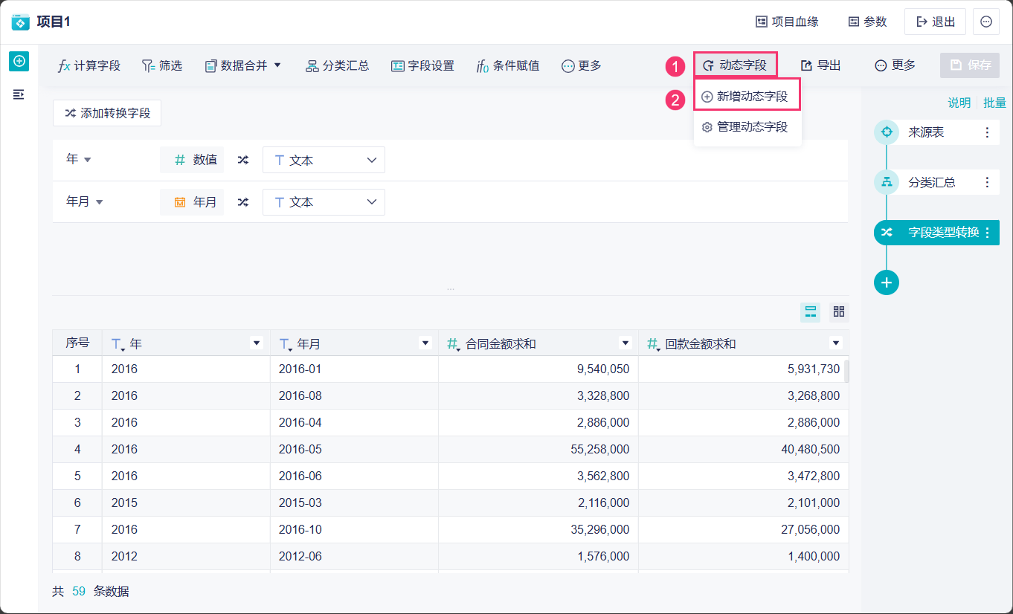Select 管理动态字段 menu item
This screenshot has height=614, width=1013.
[747, 127]
